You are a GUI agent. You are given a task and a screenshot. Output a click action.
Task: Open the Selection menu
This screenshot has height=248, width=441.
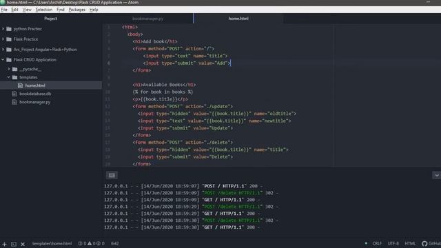[44, 10]
